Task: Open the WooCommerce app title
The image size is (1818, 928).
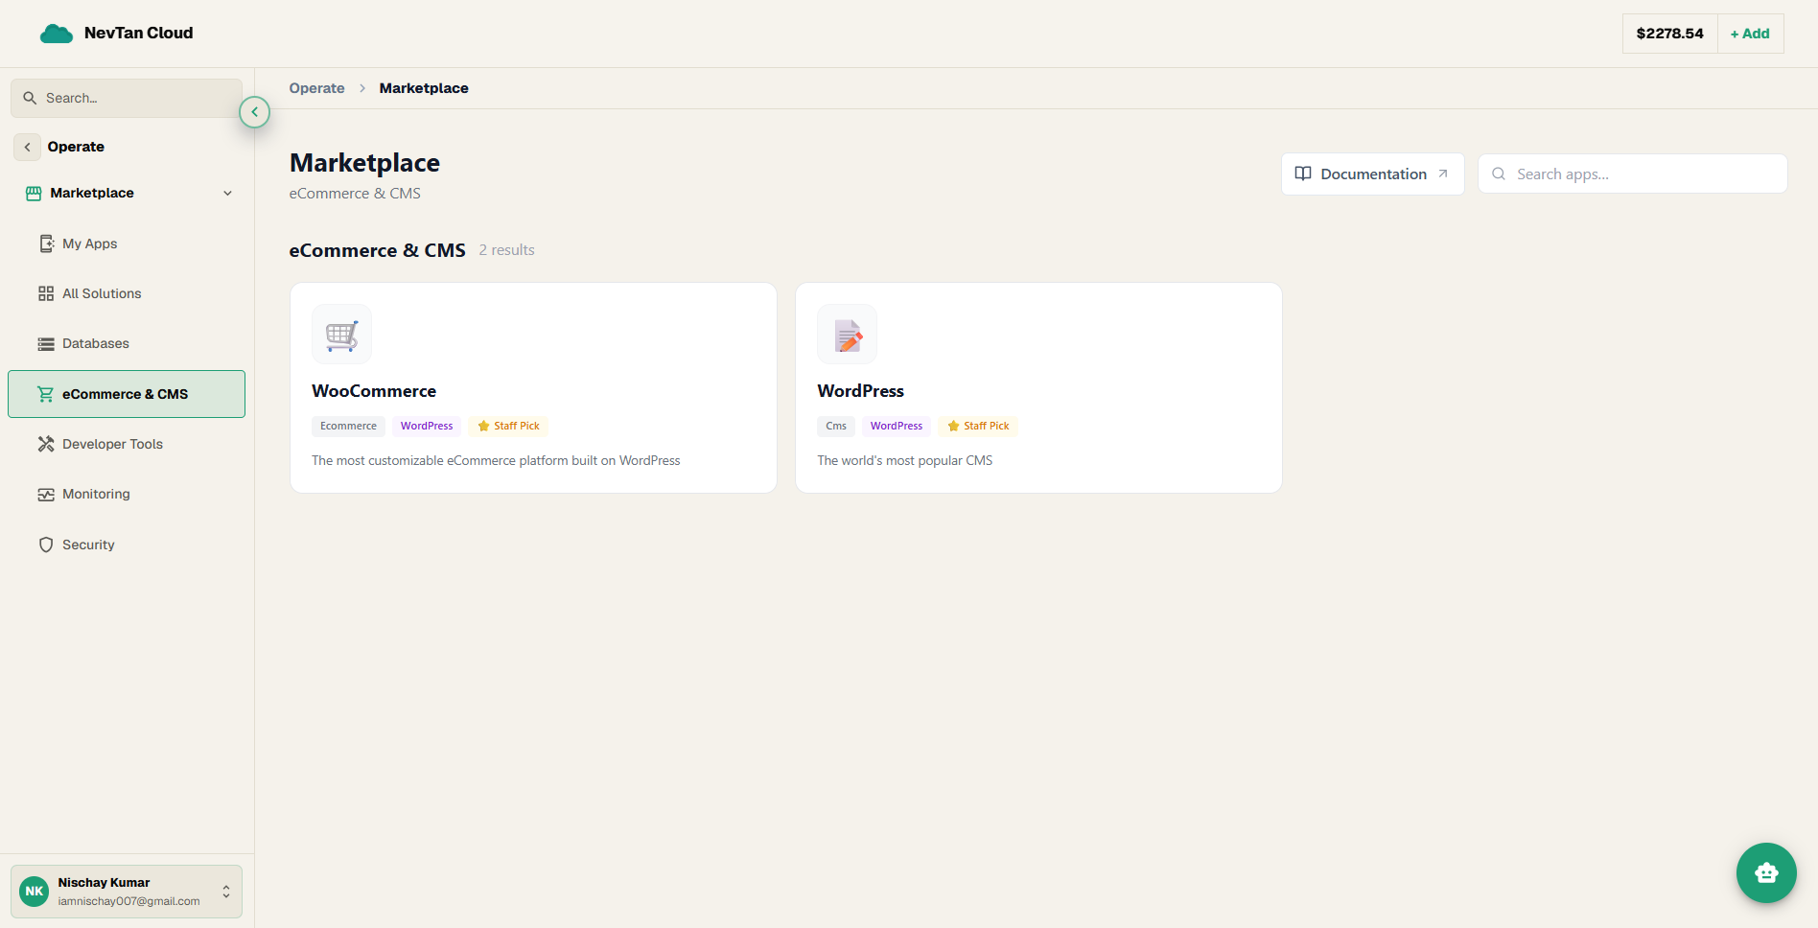Action: (x=374, y=391)
